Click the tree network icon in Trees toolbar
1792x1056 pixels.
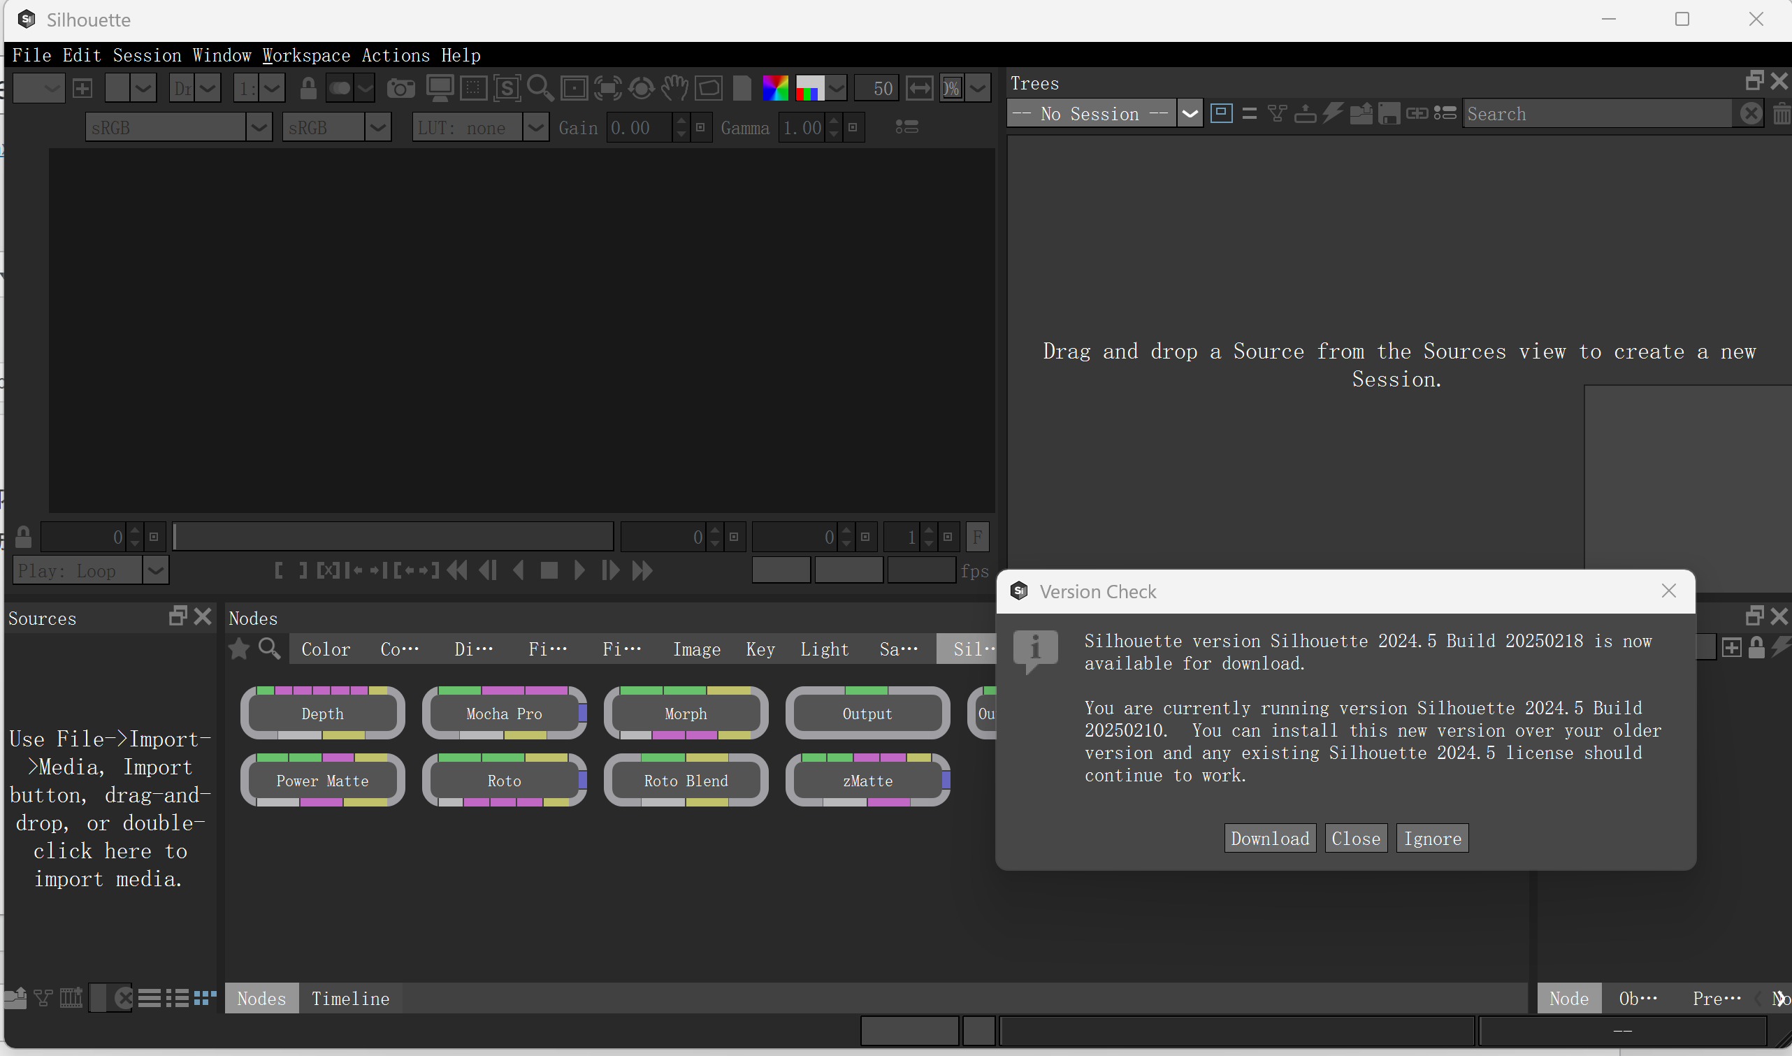(1277, 114)
